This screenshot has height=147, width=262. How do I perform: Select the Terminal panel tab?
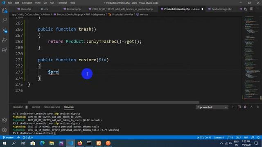(69, 107)
